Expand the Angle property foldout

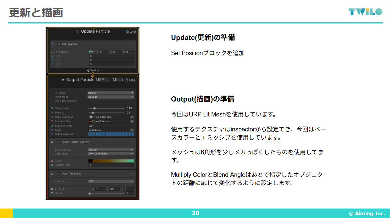point(56,189)
